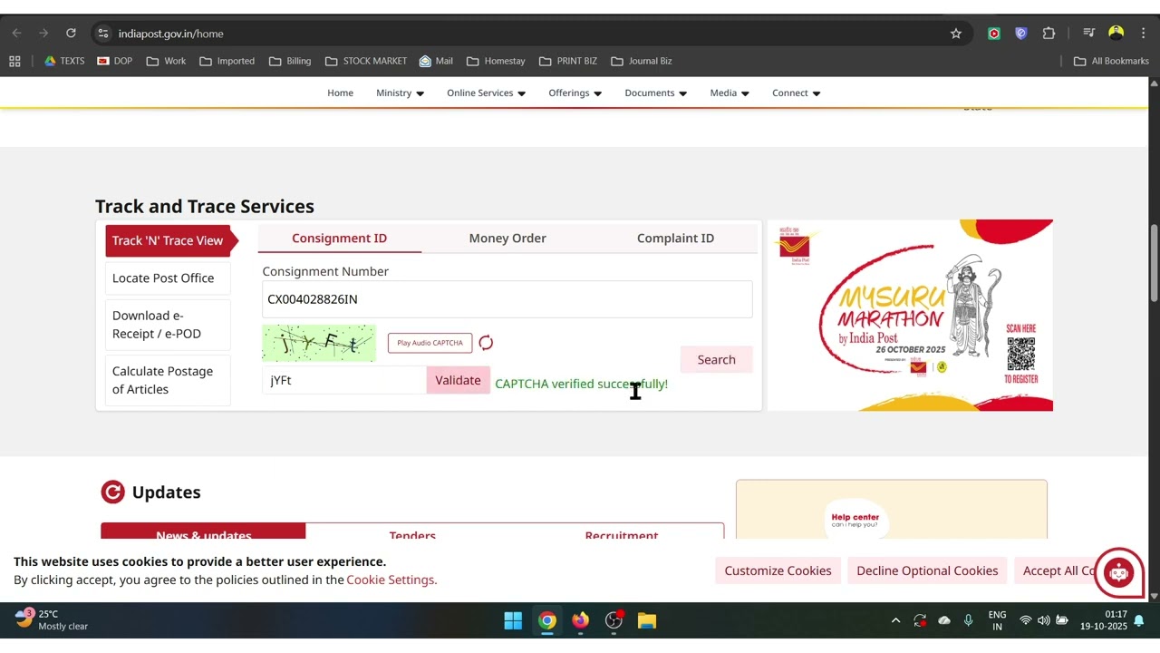Click the Validate button
Viewport: 1160px width, 653px height.
(458, 380)
